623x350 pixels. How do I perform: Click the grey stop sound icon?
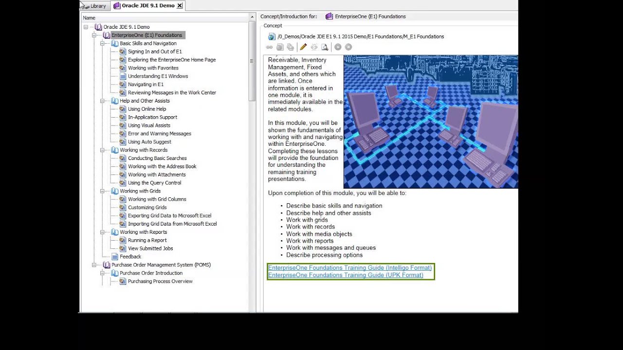(348, 47)
